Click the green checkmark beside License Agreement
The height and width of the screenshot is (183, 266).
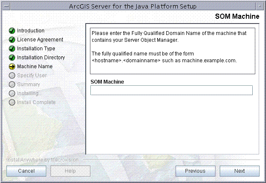[12, 40]
